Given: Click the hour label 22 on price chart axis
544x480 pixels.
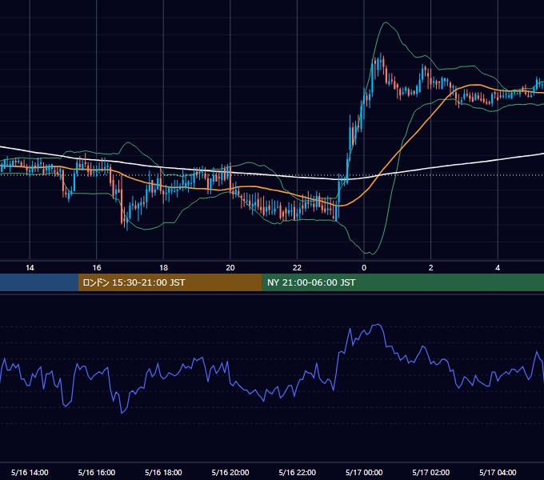Looking at the screenshot, I should (x=298, y=268).
